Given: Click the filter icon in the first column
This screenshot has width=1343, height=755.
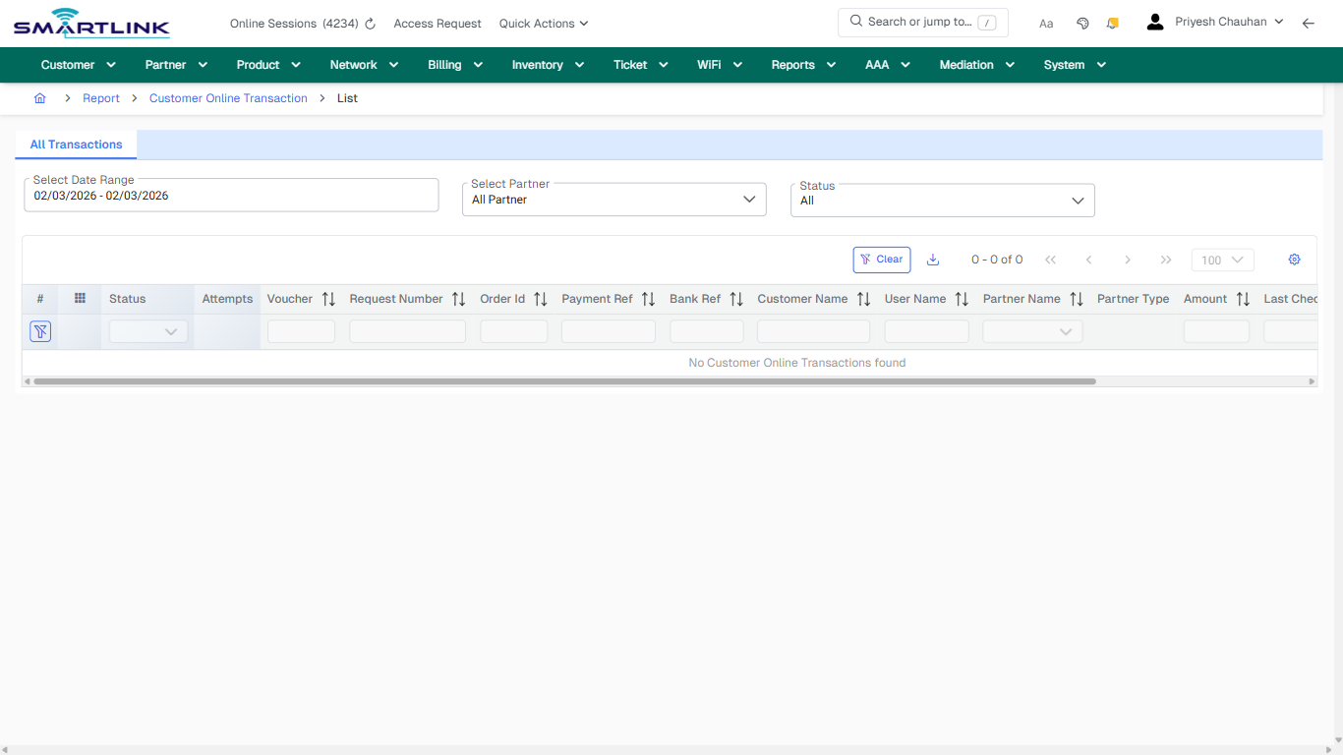Looking at the screenshot, I should pyautogui.click(x=39, y=330).
